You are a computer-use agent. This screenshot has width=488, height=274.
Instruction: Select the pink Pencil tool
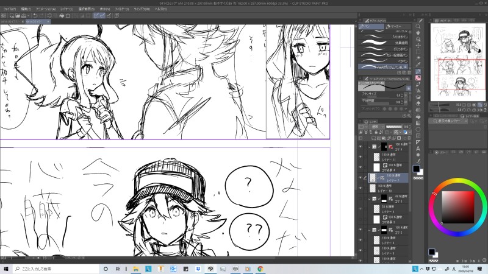point(418,78)
